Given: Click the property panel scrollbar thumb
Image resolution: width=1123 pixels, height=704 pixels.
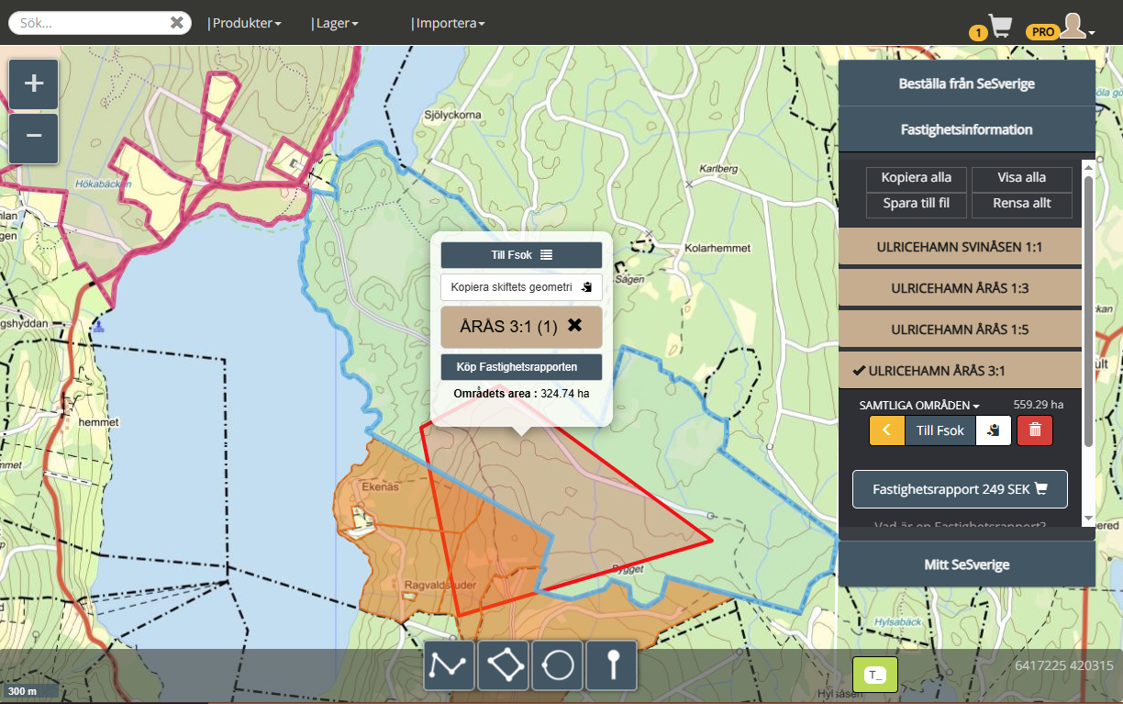Looking at the screenshot, I should (1089, 310).
